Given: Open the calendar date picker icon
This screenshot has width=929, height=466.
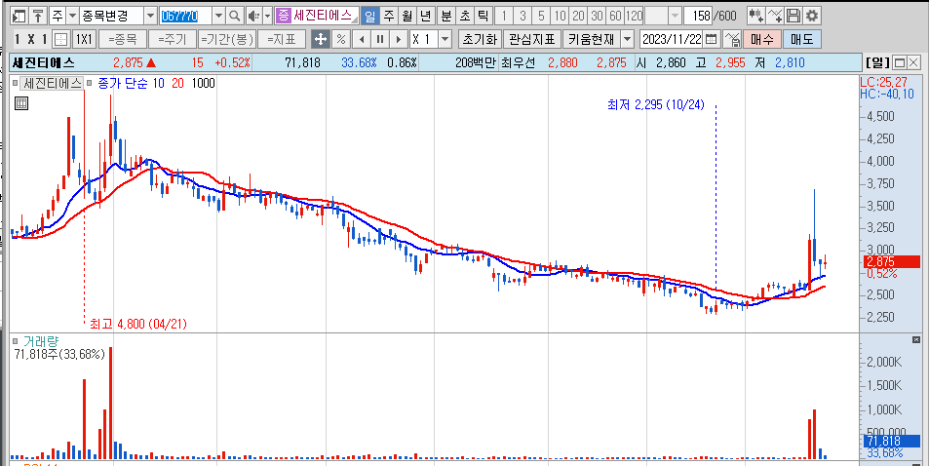Looking at the screenshot, I should click(x=712, y=40).
